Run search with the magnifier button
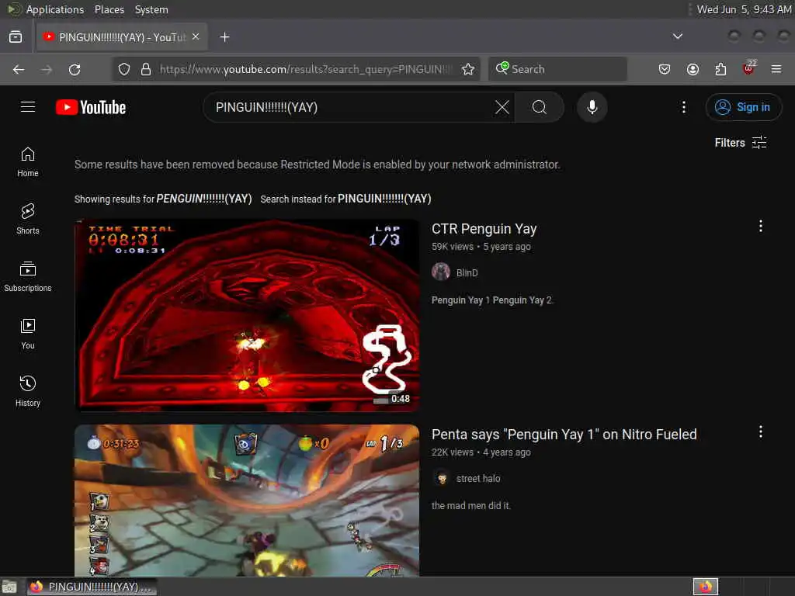This screenshot has height=596, width=795. tap(540, 107)
